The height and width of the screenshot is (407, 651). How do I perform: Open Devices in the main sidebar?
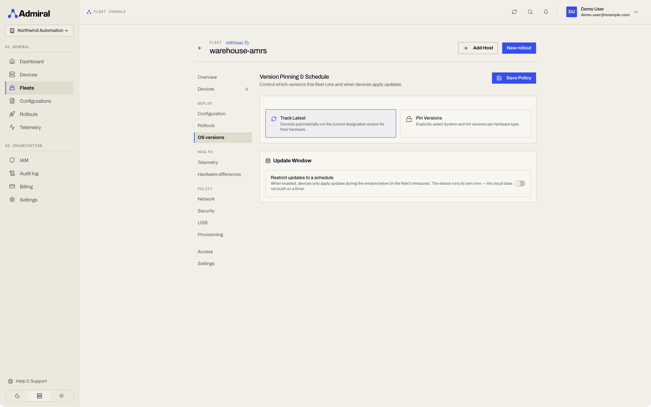click(40, 75)
